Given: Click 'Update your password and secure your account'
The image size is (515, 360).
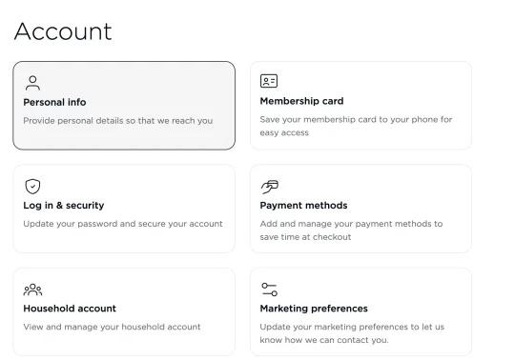Looking at the screenshot, I should click(x=123, y=224).
